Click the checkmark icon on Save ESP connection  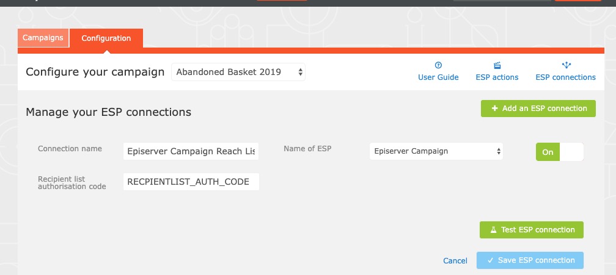[x=490, y=260]
